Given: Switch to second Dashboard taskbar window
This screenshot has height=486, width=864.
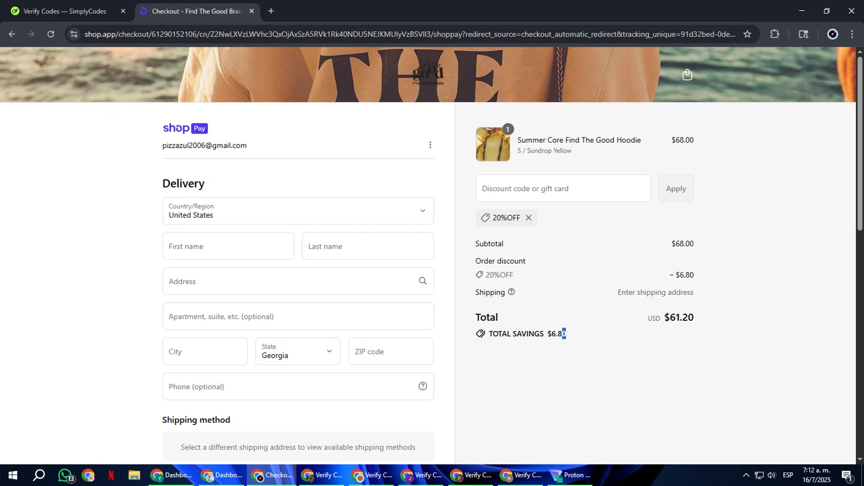Looking at the screenshot, I should [x=222, y=475].
